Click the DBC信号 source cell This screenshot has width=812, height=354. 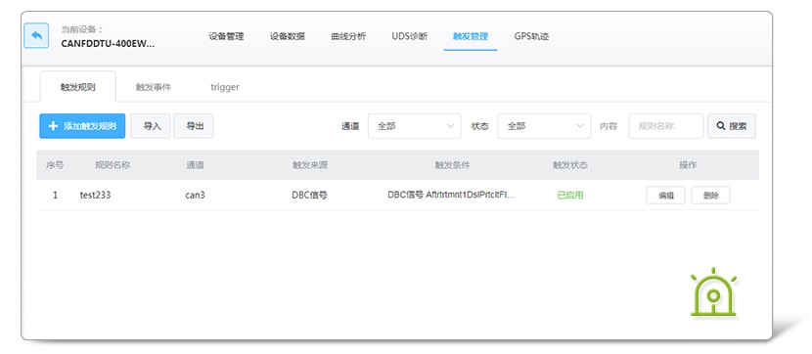pos(309,196)
